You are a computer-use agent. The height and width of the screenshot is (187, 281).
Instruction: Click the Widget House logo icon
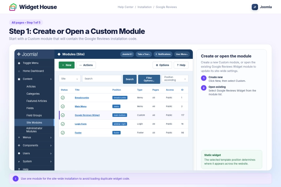(13, 7)
